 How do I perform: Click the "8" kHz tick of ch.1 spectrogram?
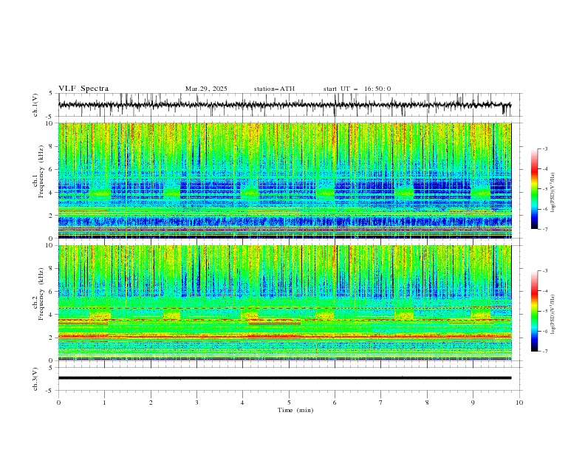tap(52, 146)
